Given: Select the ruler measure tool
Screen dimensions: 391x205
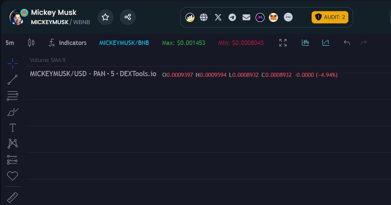Looking at the screenshot, I should [x=13, y=198].
